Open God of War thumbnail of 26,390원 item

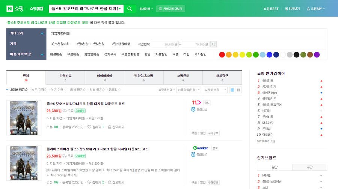pos(24,118)
